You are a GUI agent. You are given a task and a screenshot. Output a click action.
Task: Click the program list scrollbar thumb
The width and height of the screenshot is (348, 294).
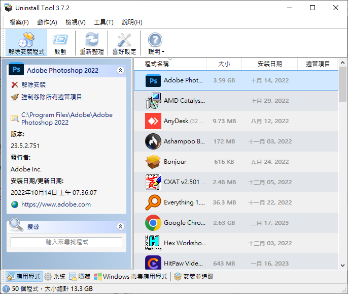[343, 84]
